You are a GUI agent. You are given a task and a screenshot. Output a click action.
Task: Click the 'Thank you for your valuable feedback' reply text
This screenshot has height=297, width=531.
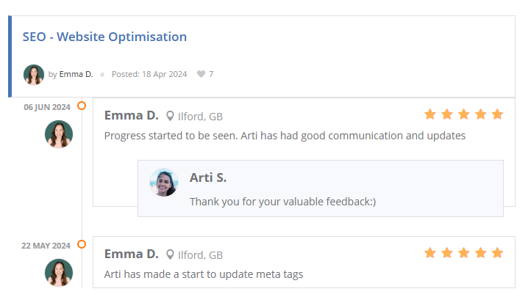(282, 201)
